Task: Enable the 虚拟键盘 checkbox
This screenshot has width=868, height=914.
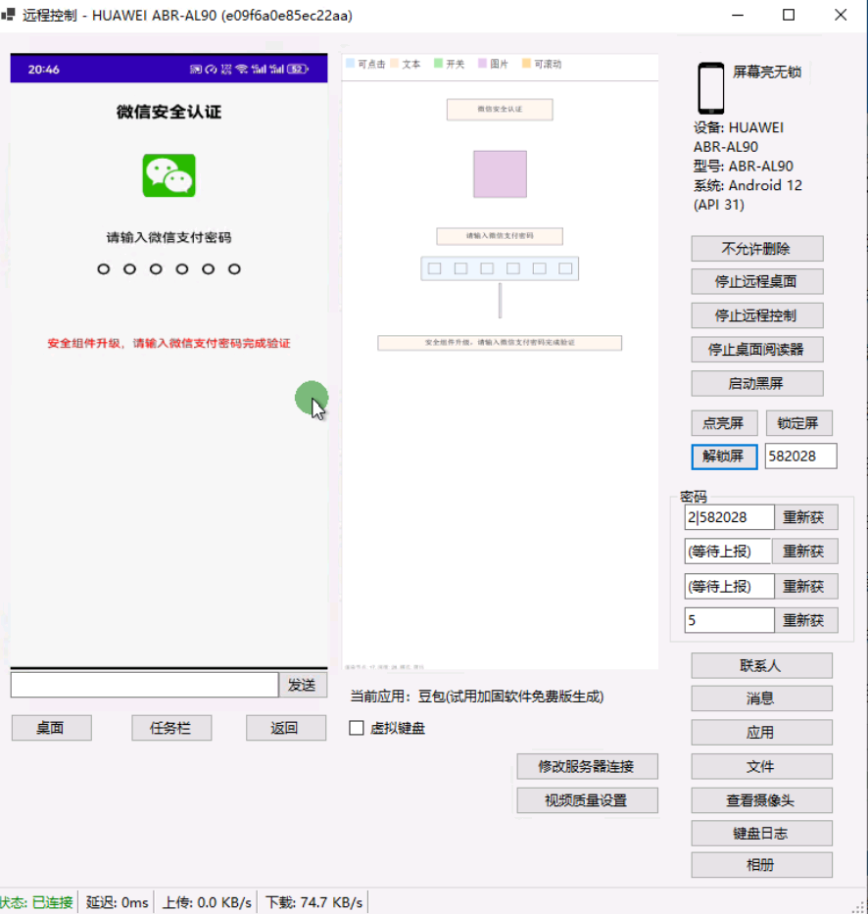Action: pyautogui.click(x=357, y=728)
